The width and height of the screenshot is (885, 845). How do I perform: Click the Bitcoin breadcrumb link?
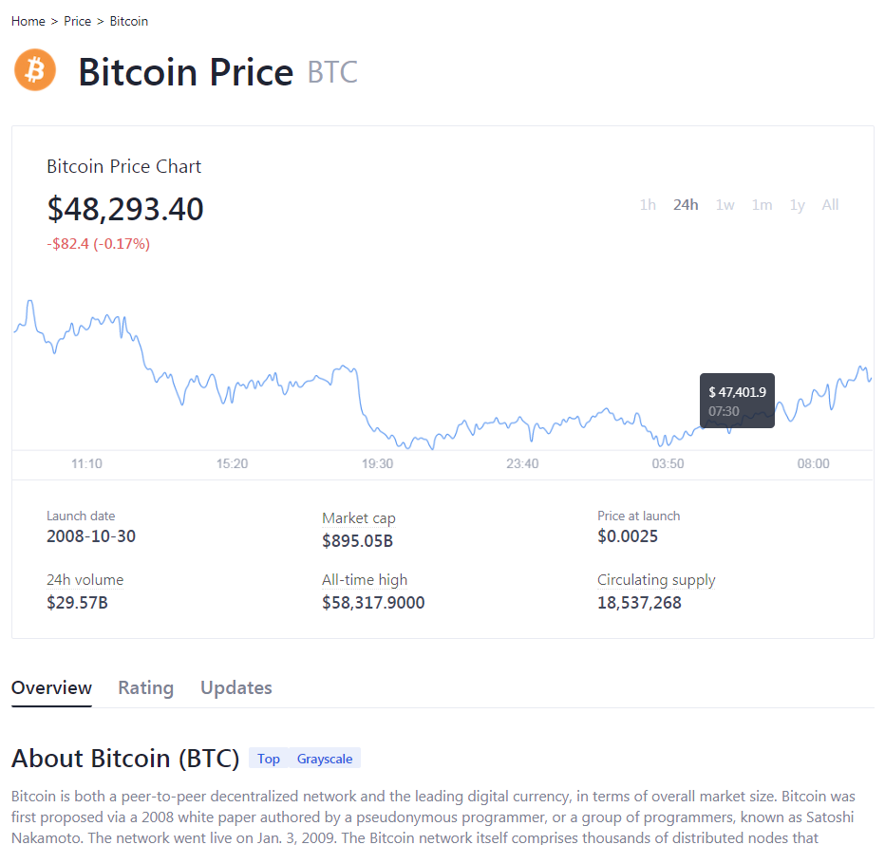click(128, 21)
